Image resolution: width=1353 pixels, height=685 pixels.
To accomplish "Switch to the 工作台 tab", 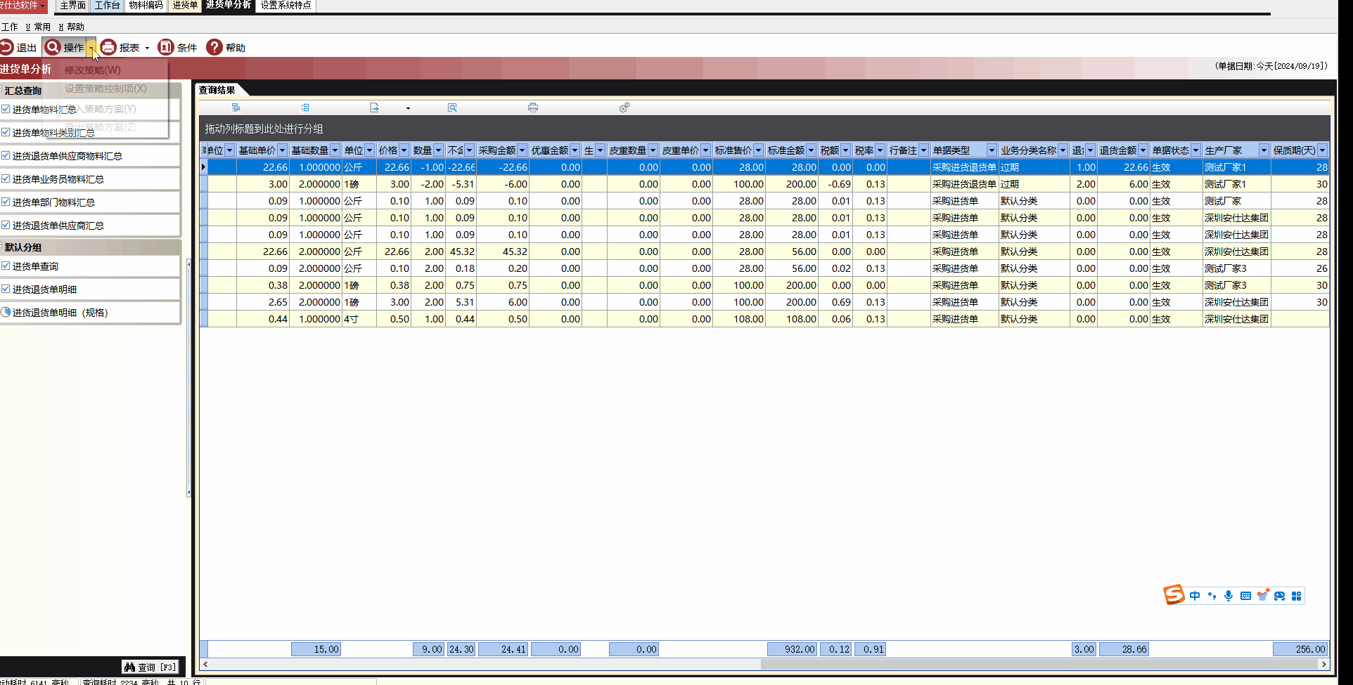I will pos(108,6).
